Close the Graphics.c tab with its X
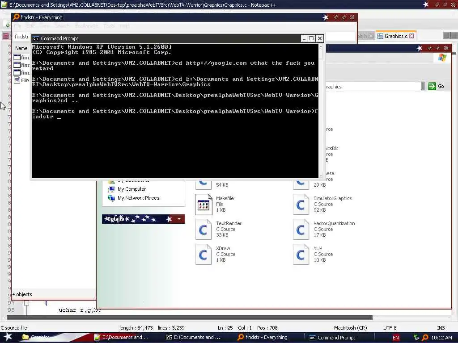Viewport: 458px width, 343px height. [411, 36]
